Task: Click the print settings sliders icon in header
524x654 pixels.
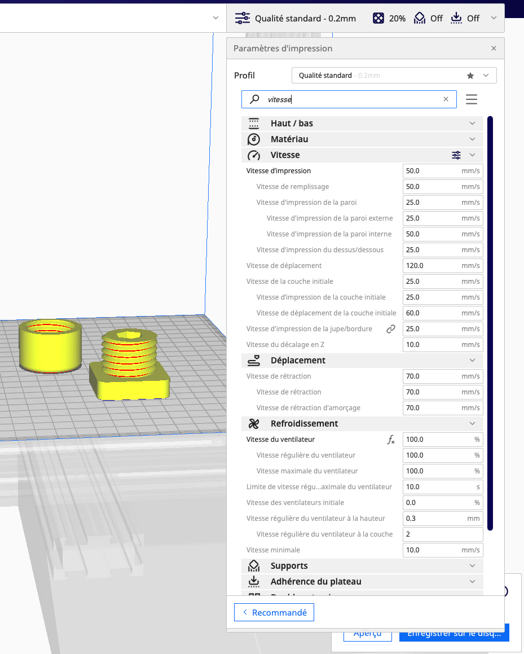Action: click(x=243, y=19)
